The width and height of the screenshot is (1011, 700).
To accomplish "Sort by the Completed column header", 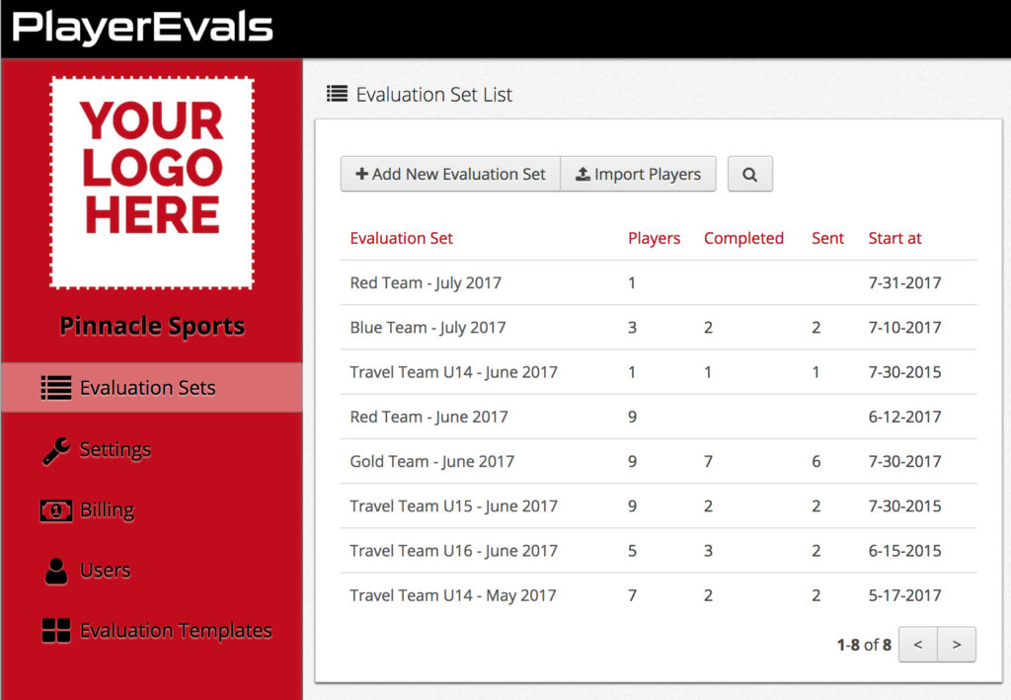I will coord(743,238).
